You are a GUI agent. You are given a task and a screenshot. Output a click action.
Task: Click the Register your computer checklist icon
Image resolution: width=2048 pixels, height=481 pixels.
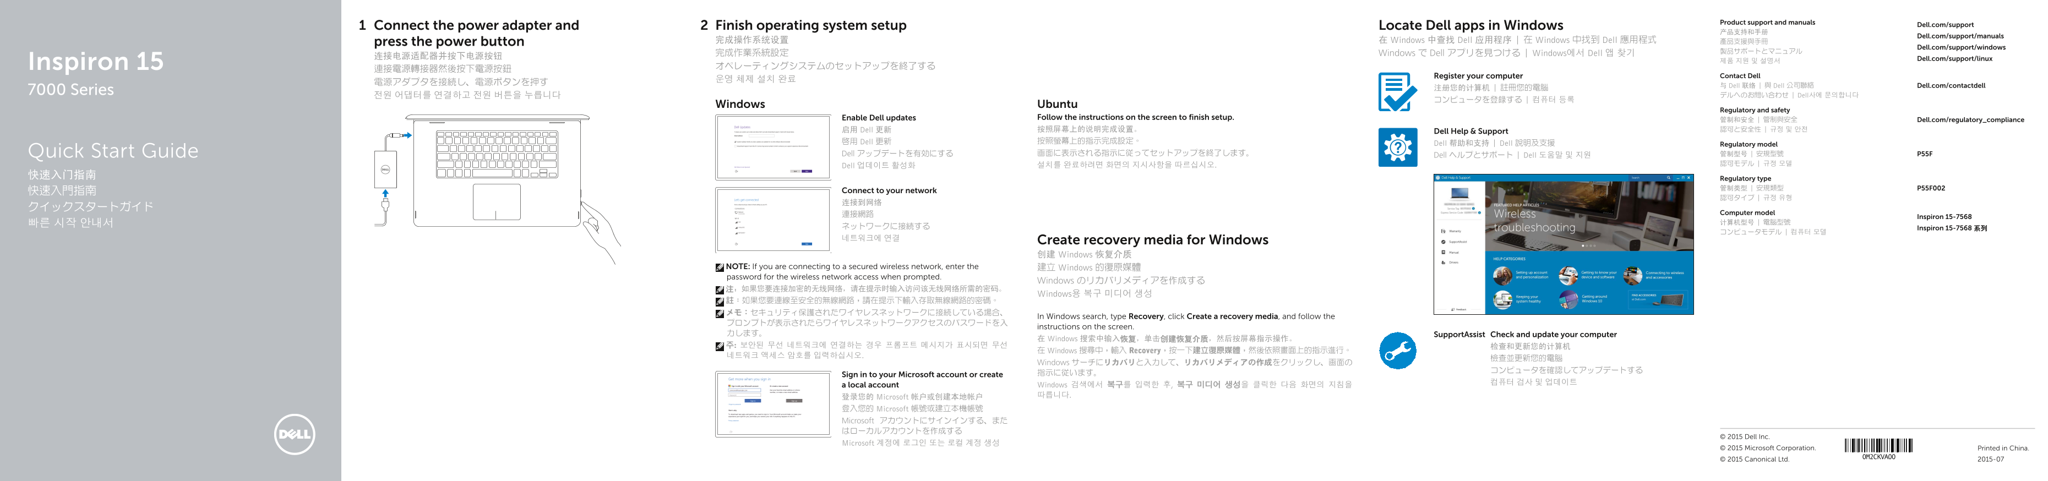(1398, 91)
